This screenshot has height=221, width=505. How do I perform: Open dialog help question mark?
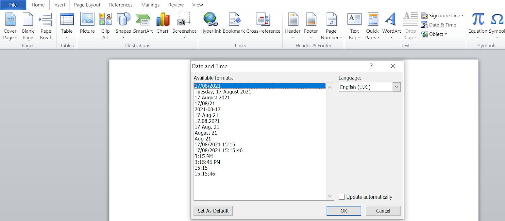click(371, 66)
